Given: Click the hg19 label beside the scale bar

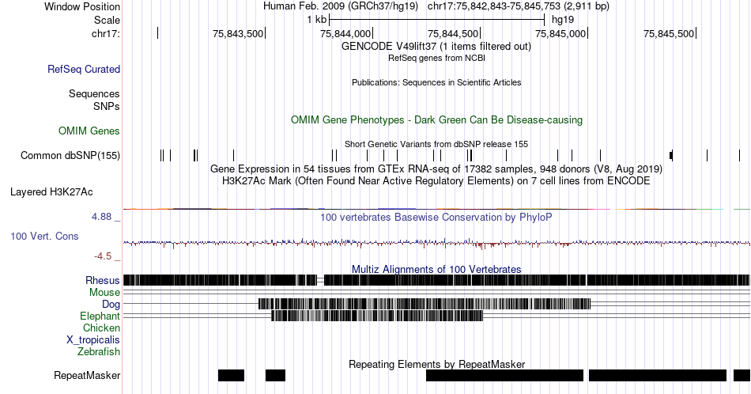Looking at the screenshot, I should [x=563, y=20].
